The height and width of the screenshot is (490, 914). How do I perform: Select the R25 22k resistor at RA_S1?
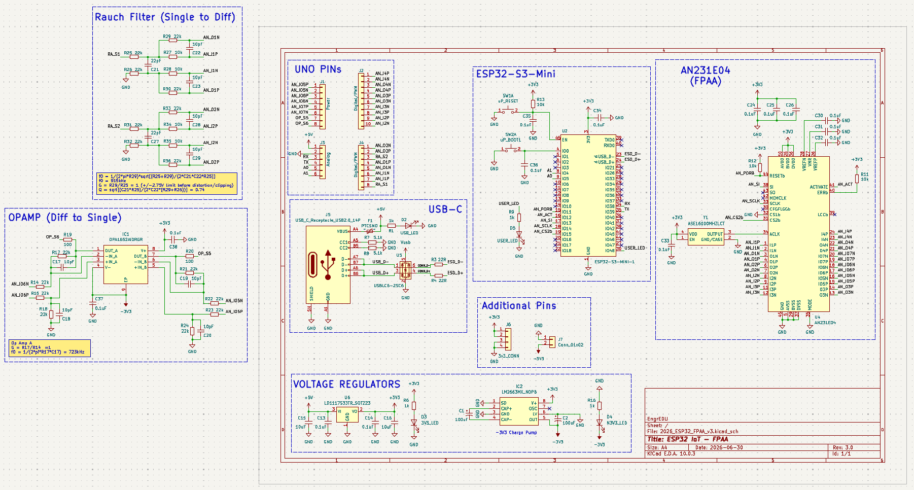point(133,57)
